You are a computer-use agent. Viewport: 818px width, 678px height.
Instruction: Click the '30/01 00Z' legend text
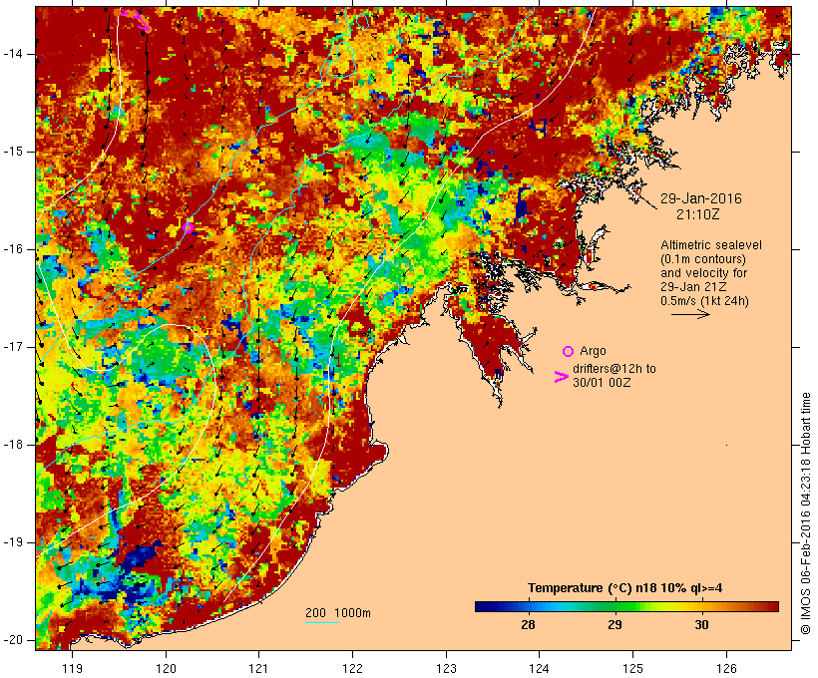602,383
